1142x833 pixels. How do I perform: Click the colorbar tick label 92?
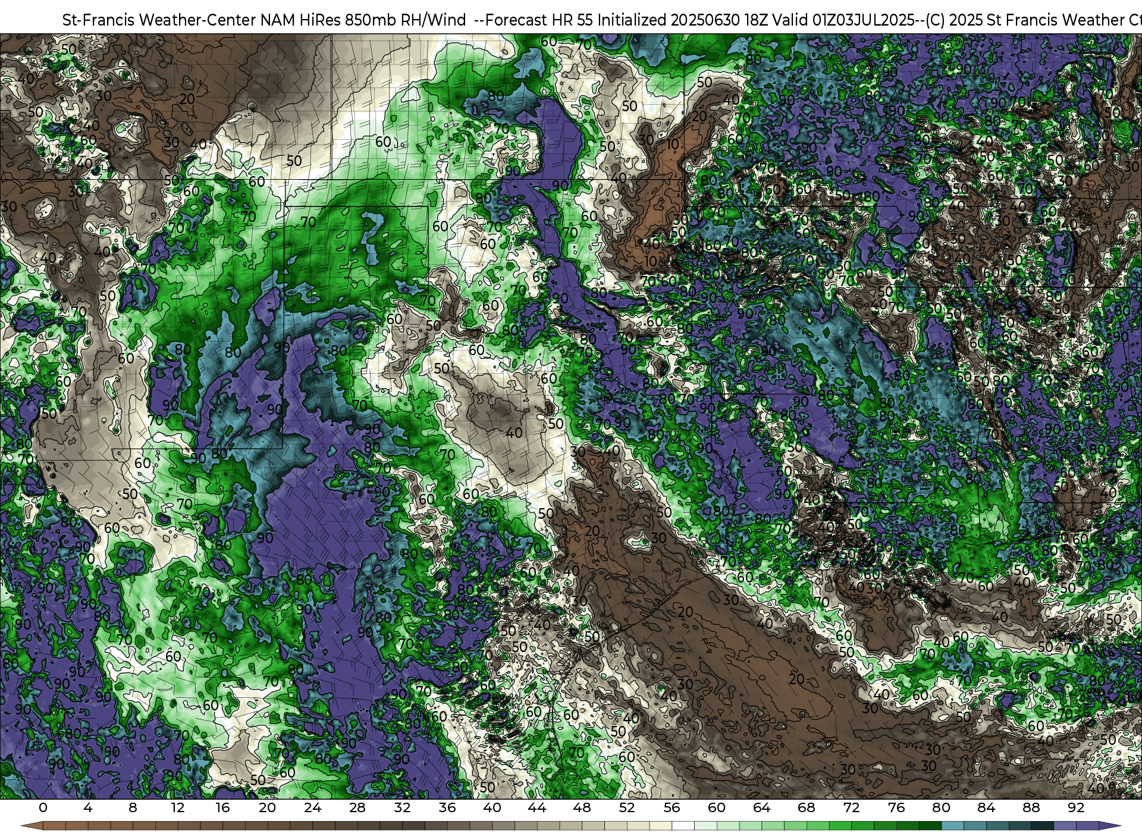pos(1076,807)
